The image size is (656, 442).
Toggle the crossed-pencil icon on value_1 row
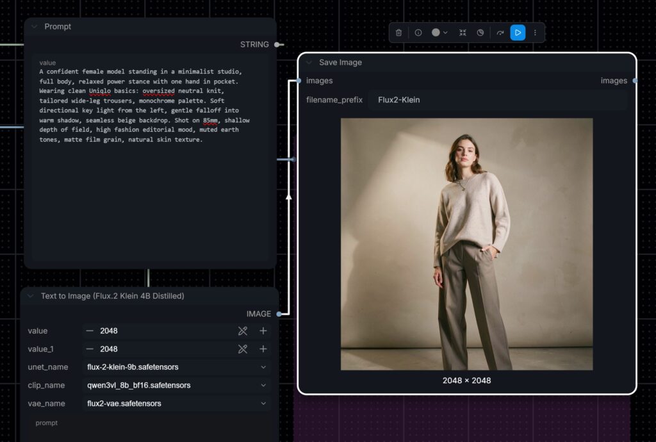coord(243,348)
